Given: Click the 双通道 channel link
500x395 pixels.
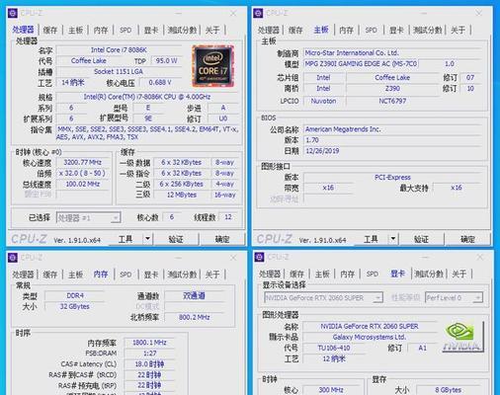Looking at the screenshot, I should (x=194, y=295).
